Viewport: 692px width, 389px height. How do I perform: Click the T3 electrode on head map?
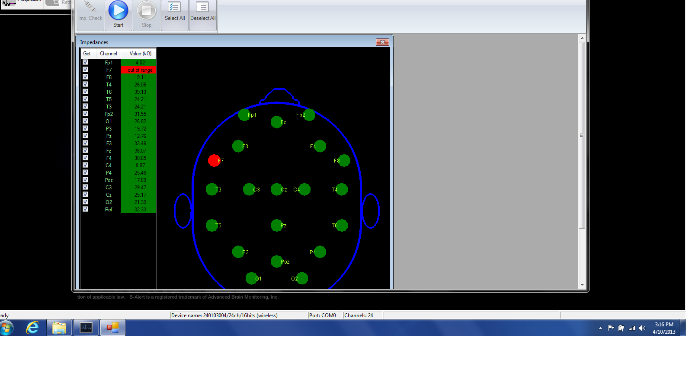[212, 189]
